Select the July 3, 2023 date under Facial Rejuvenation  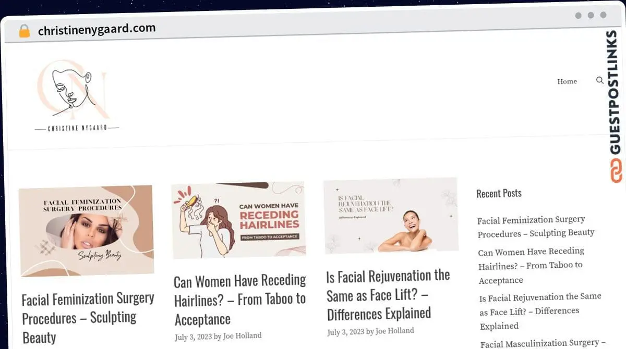tap(346, 332)
